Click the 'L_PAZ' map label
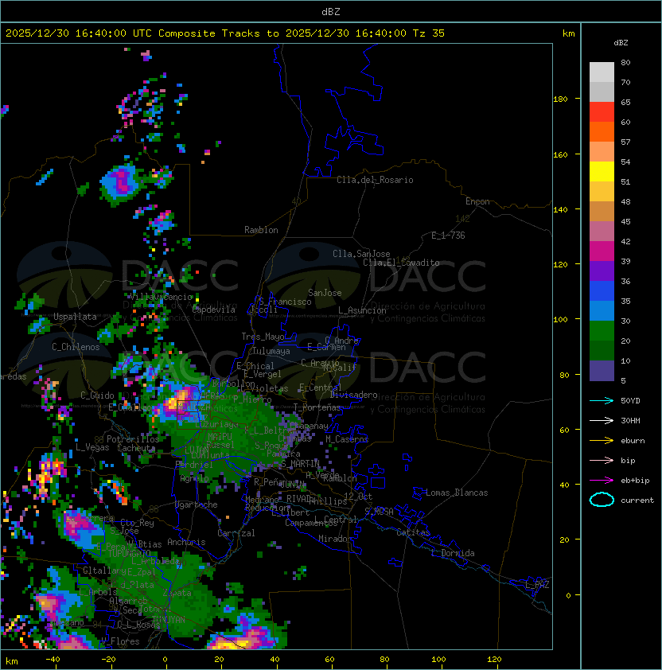Viewport: 662px width, 670px height. (537, 585)
